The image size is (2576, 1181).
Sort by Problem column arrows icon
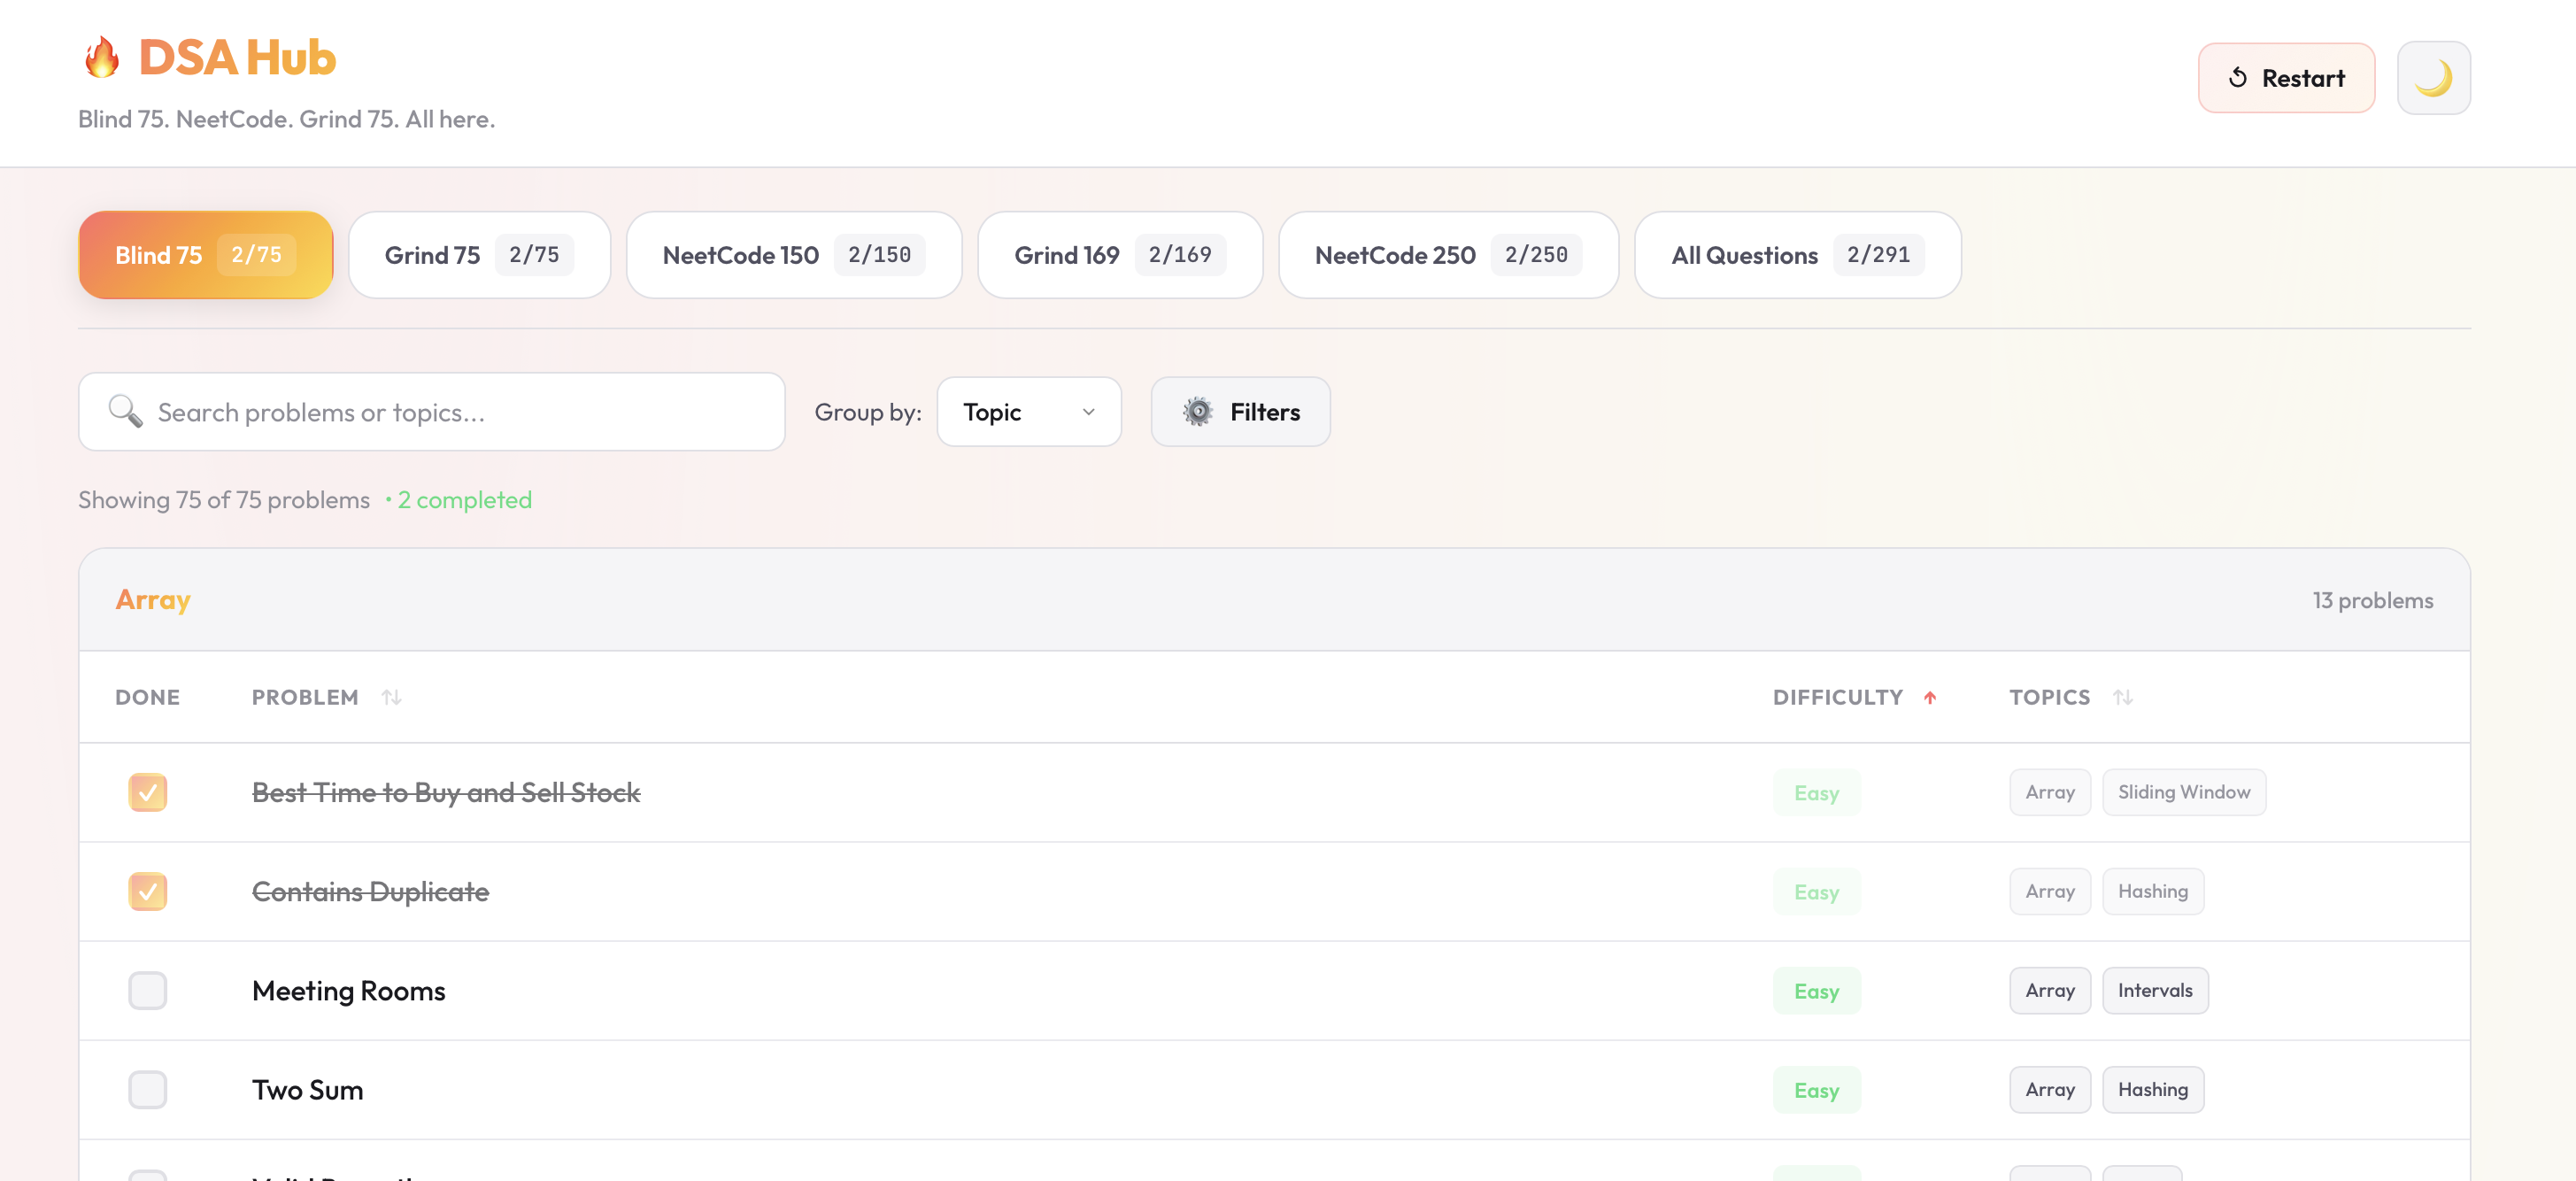point(391,697)
